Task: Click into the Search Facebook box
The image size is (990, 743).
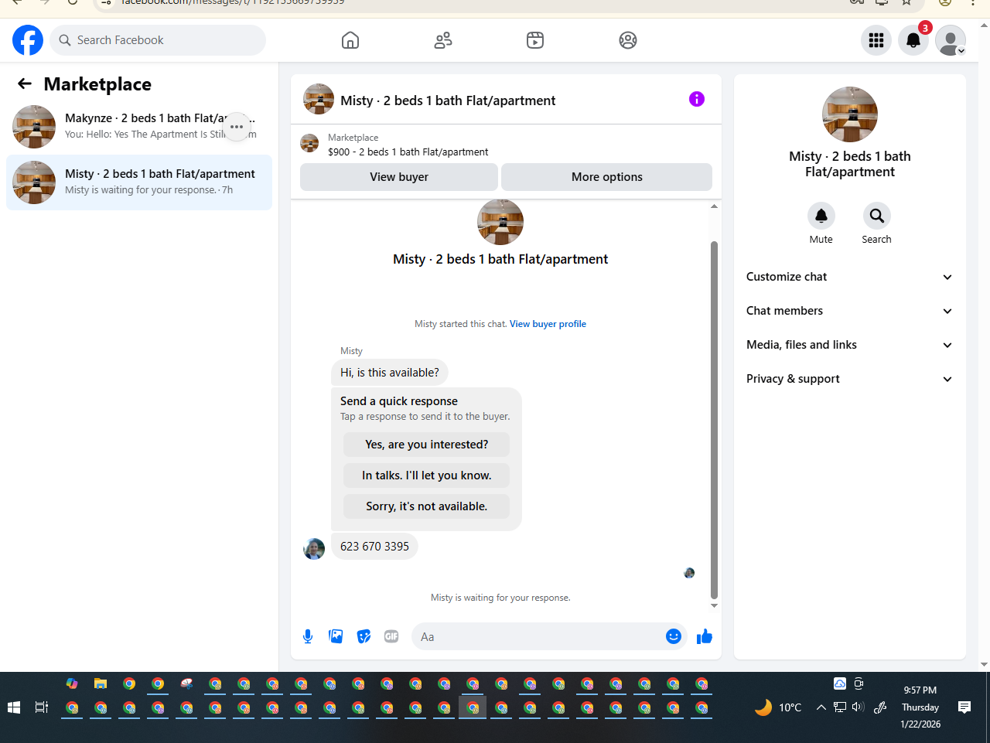Action: click(158, 40)
